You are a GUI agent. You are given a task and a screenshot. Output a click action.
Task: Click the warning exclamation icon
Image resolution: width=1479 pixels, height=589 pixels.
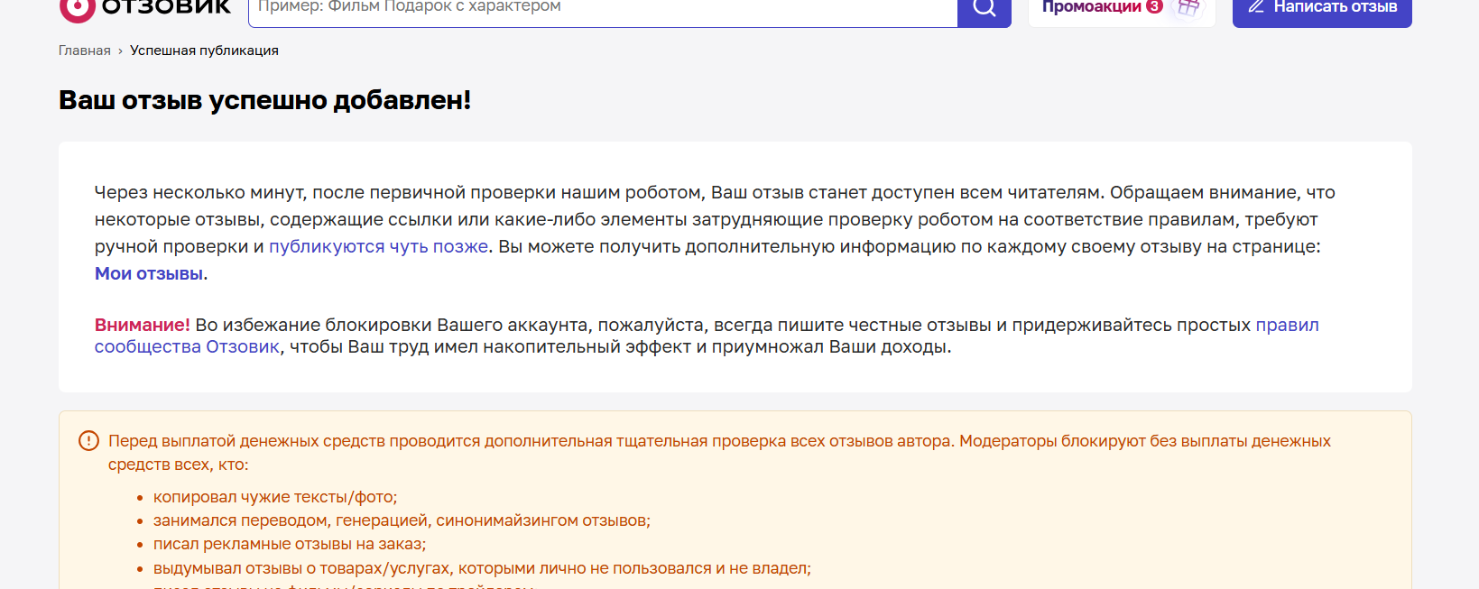point(88,441)
